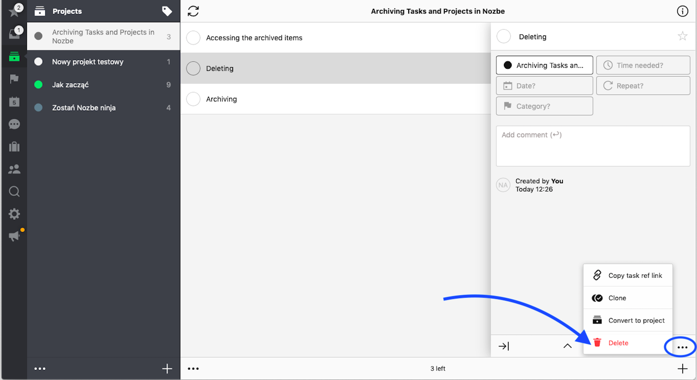697x380 pixels.
Task: Click the Archiving task text
Action: tap(221, 99)
